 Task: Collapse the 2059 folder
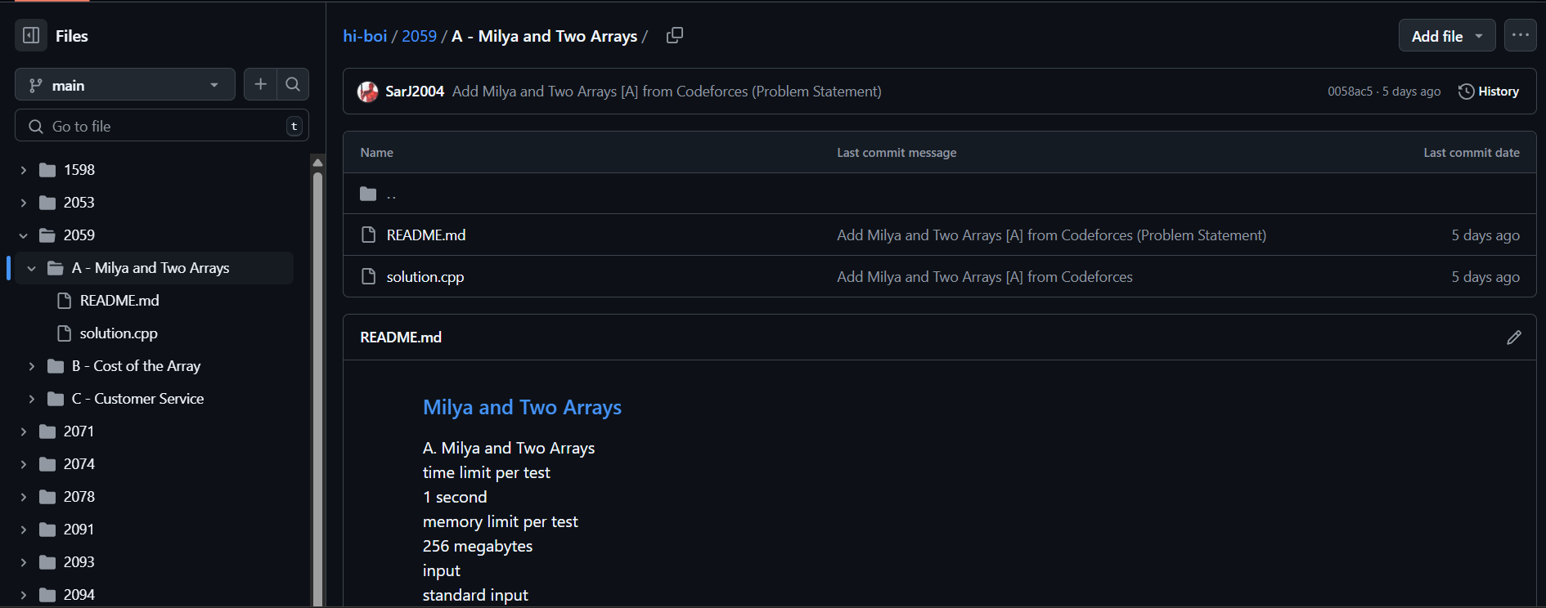[24, 235]
